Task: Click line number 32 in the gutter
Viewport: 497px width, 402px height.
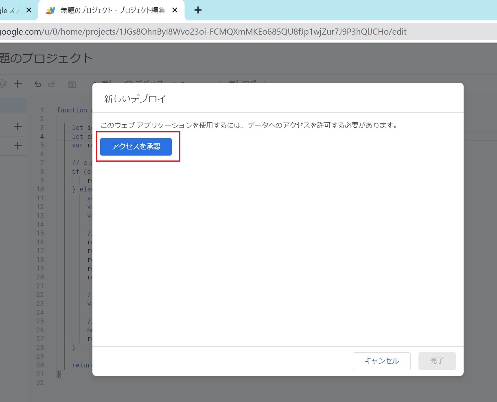Action: click(40, 383)
